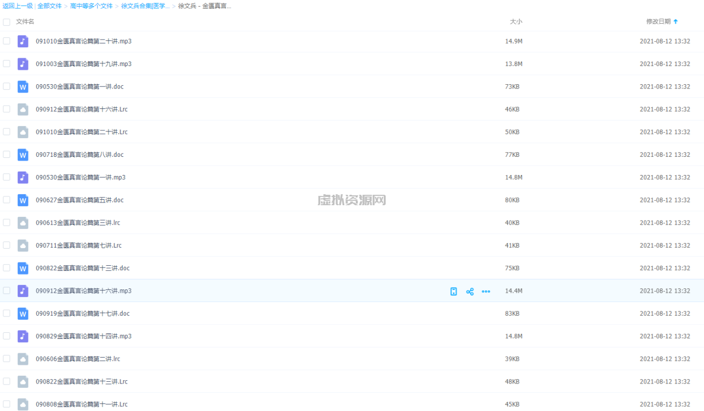The image size is (704, 411).
Task: Tick the checkbox for 090822第十三讲.doc
Action: [7, 268]
